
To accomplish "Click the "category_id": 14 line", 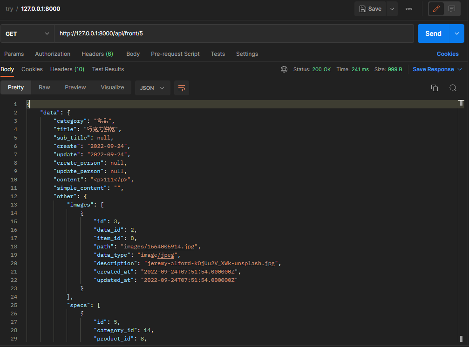I will coord(123,330).
